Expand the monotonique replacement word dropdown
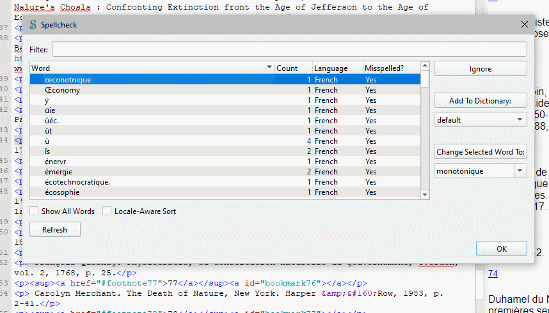Image resolution: width=549 pixels, height=313 pixels. click(520, 171)
